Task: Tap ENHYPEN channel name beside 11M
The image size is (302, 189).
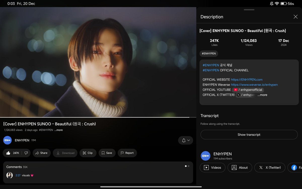Action: [x=22, y=140]
